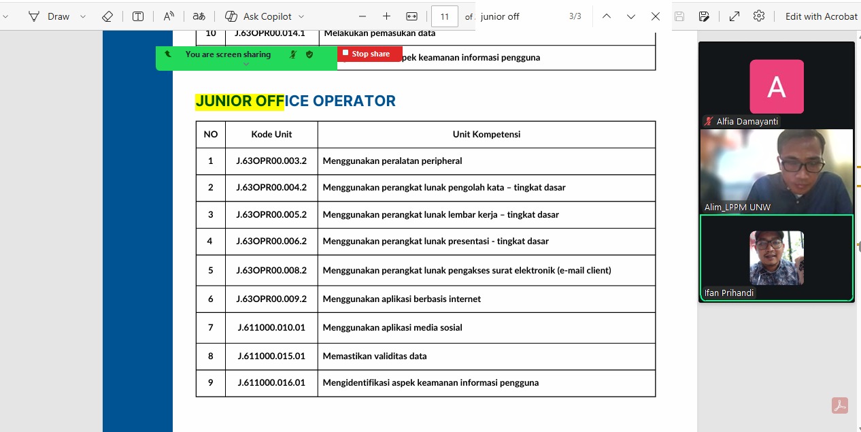Image resolution: width=861 pixels, height=432 pixels.
Task: Open Ask Copilot
Action: [258, 16]
